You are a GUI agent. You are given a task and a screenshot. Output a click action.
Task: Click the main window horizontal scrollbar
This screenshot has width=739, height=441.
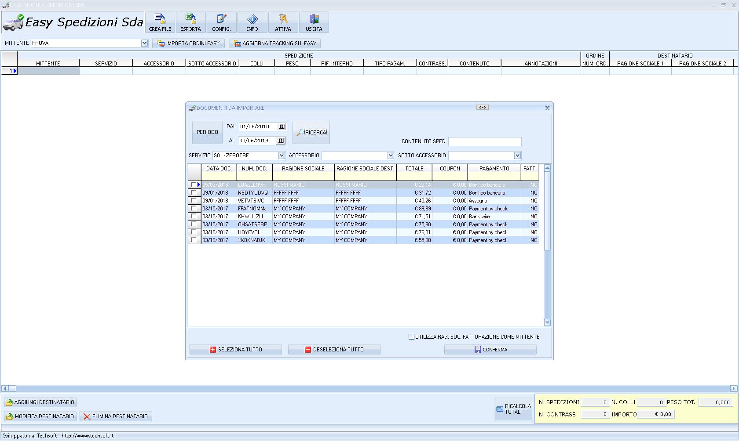pyautogui.click(x=369, y=388)
